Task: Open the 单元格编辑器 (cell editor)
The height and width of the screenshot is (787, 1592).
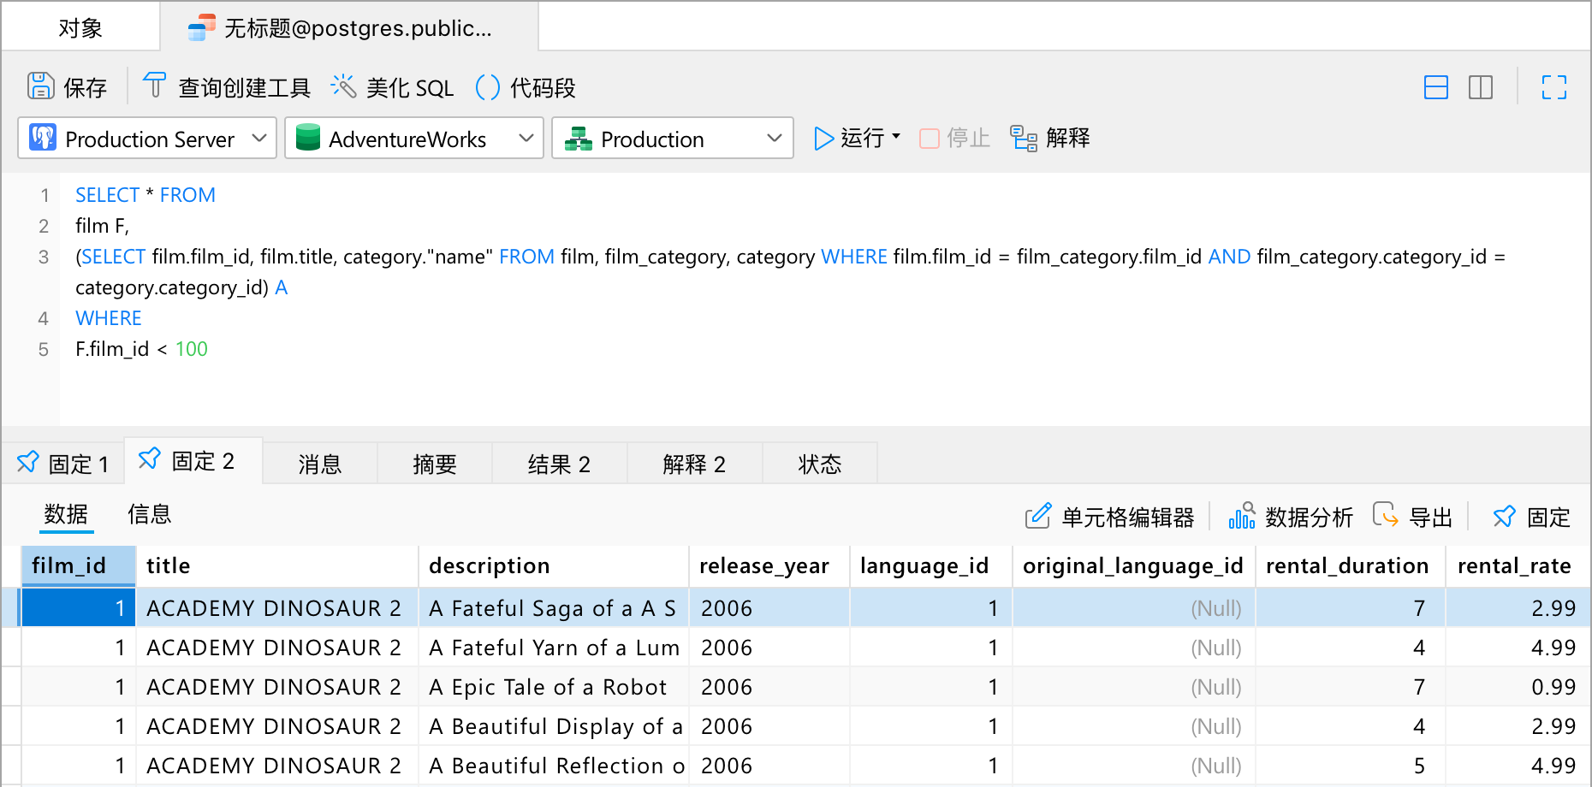Action: (1038, 516)
